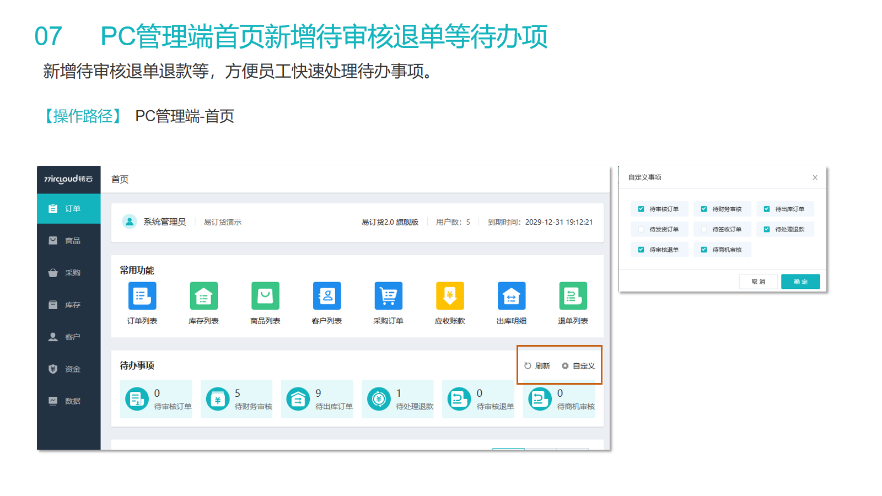
Task: Click the 待商机审核 to-do icon
Action: click(x=540, y=399)
